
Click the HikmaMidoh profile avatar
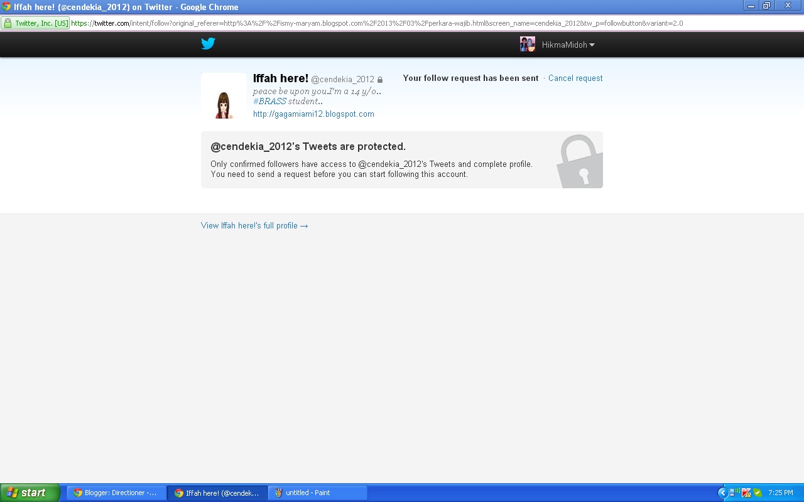(528, 44)
